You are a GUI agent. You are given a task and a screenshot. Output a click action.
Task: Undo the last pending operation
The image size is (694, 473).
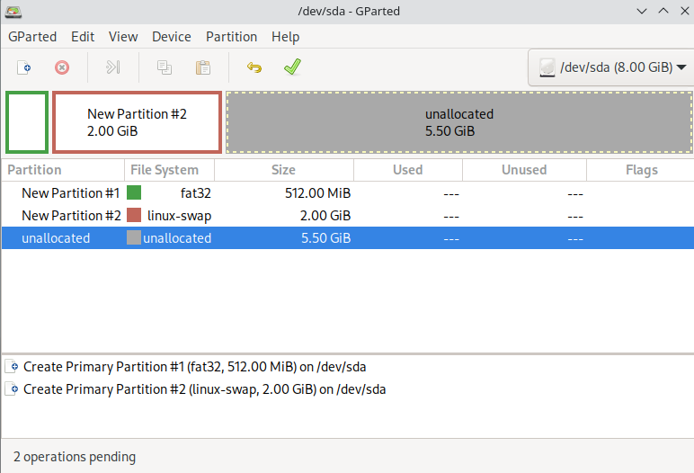[254, 67]
